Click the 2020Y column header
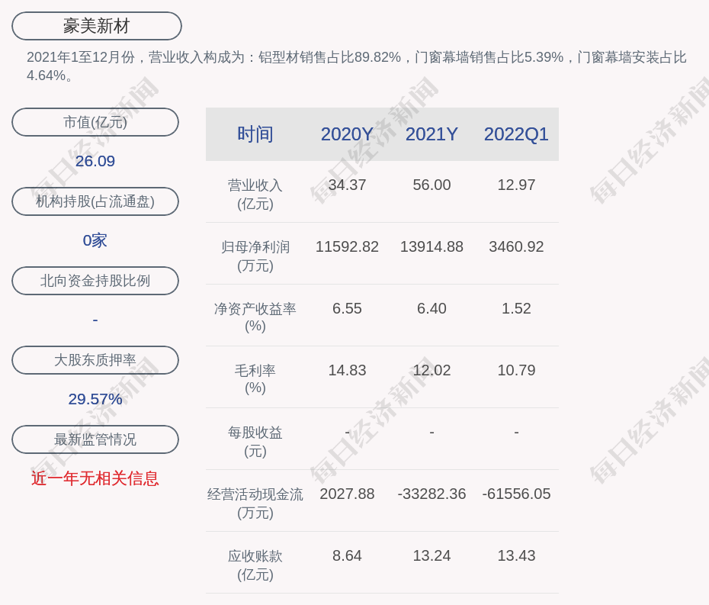 tap(347, 134)
